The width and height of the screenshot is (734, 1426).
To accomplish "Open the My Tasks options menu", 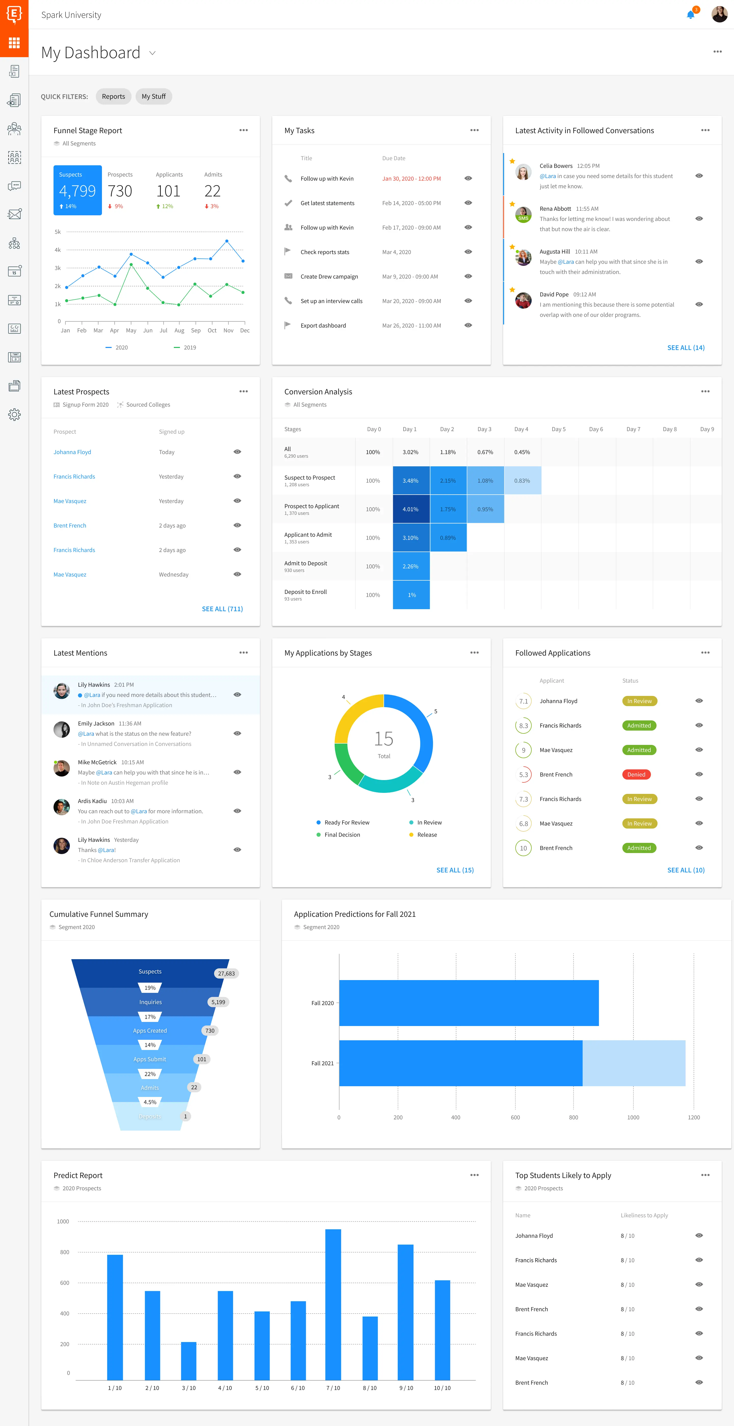I will tap(474, 130).
